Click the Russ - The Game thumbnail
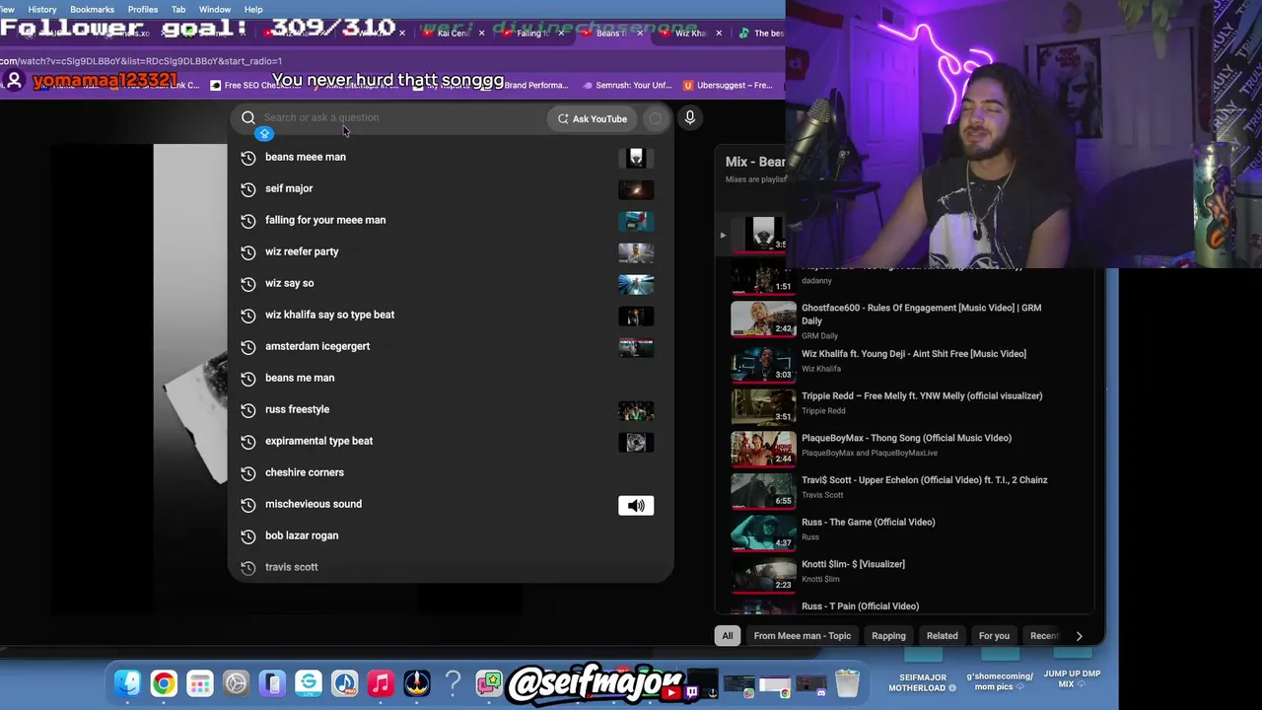The image size is (1262, 710). pos(763,532)
